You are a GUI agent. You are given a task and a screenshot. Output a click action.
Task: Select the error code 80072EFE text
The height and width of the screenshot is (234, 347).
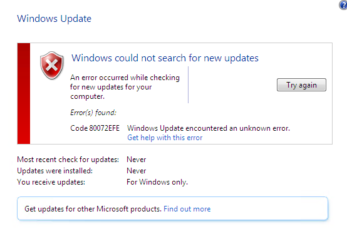pos(95,128)
